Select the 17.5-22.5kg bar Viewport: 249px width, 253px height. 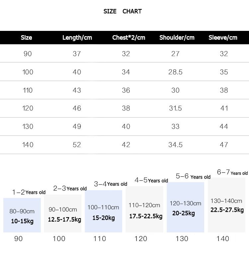[144, 209]
